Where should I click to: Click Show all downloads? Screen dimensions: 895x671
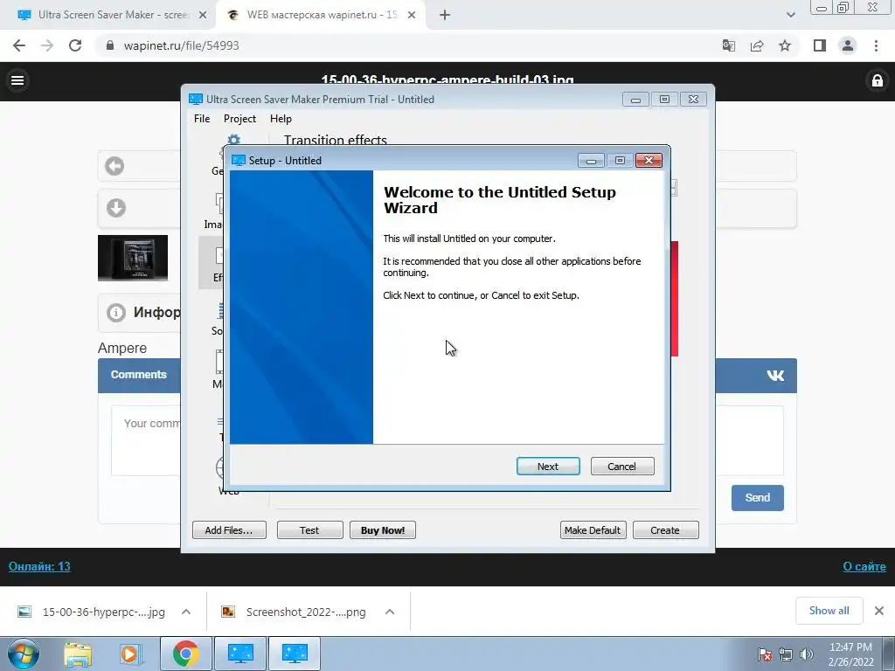[x=829, y=611]
